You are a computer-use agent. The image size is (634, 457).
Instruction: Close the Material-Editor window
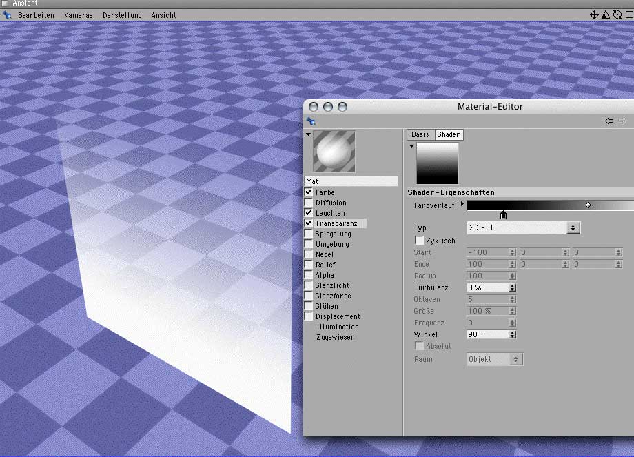click(x=314, y=107)
